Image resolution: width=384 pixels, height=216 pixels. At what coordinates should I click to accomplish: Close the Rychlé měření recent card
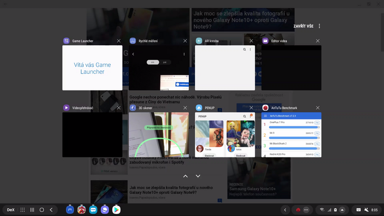pyautogui.click(x=185, y=41)
